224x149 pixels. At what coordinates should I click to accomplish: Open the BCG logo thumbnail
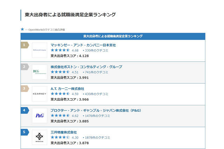[40, 72]
